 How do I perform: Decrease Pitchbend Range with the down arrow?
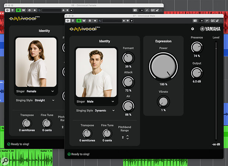[x=128, y=138]
